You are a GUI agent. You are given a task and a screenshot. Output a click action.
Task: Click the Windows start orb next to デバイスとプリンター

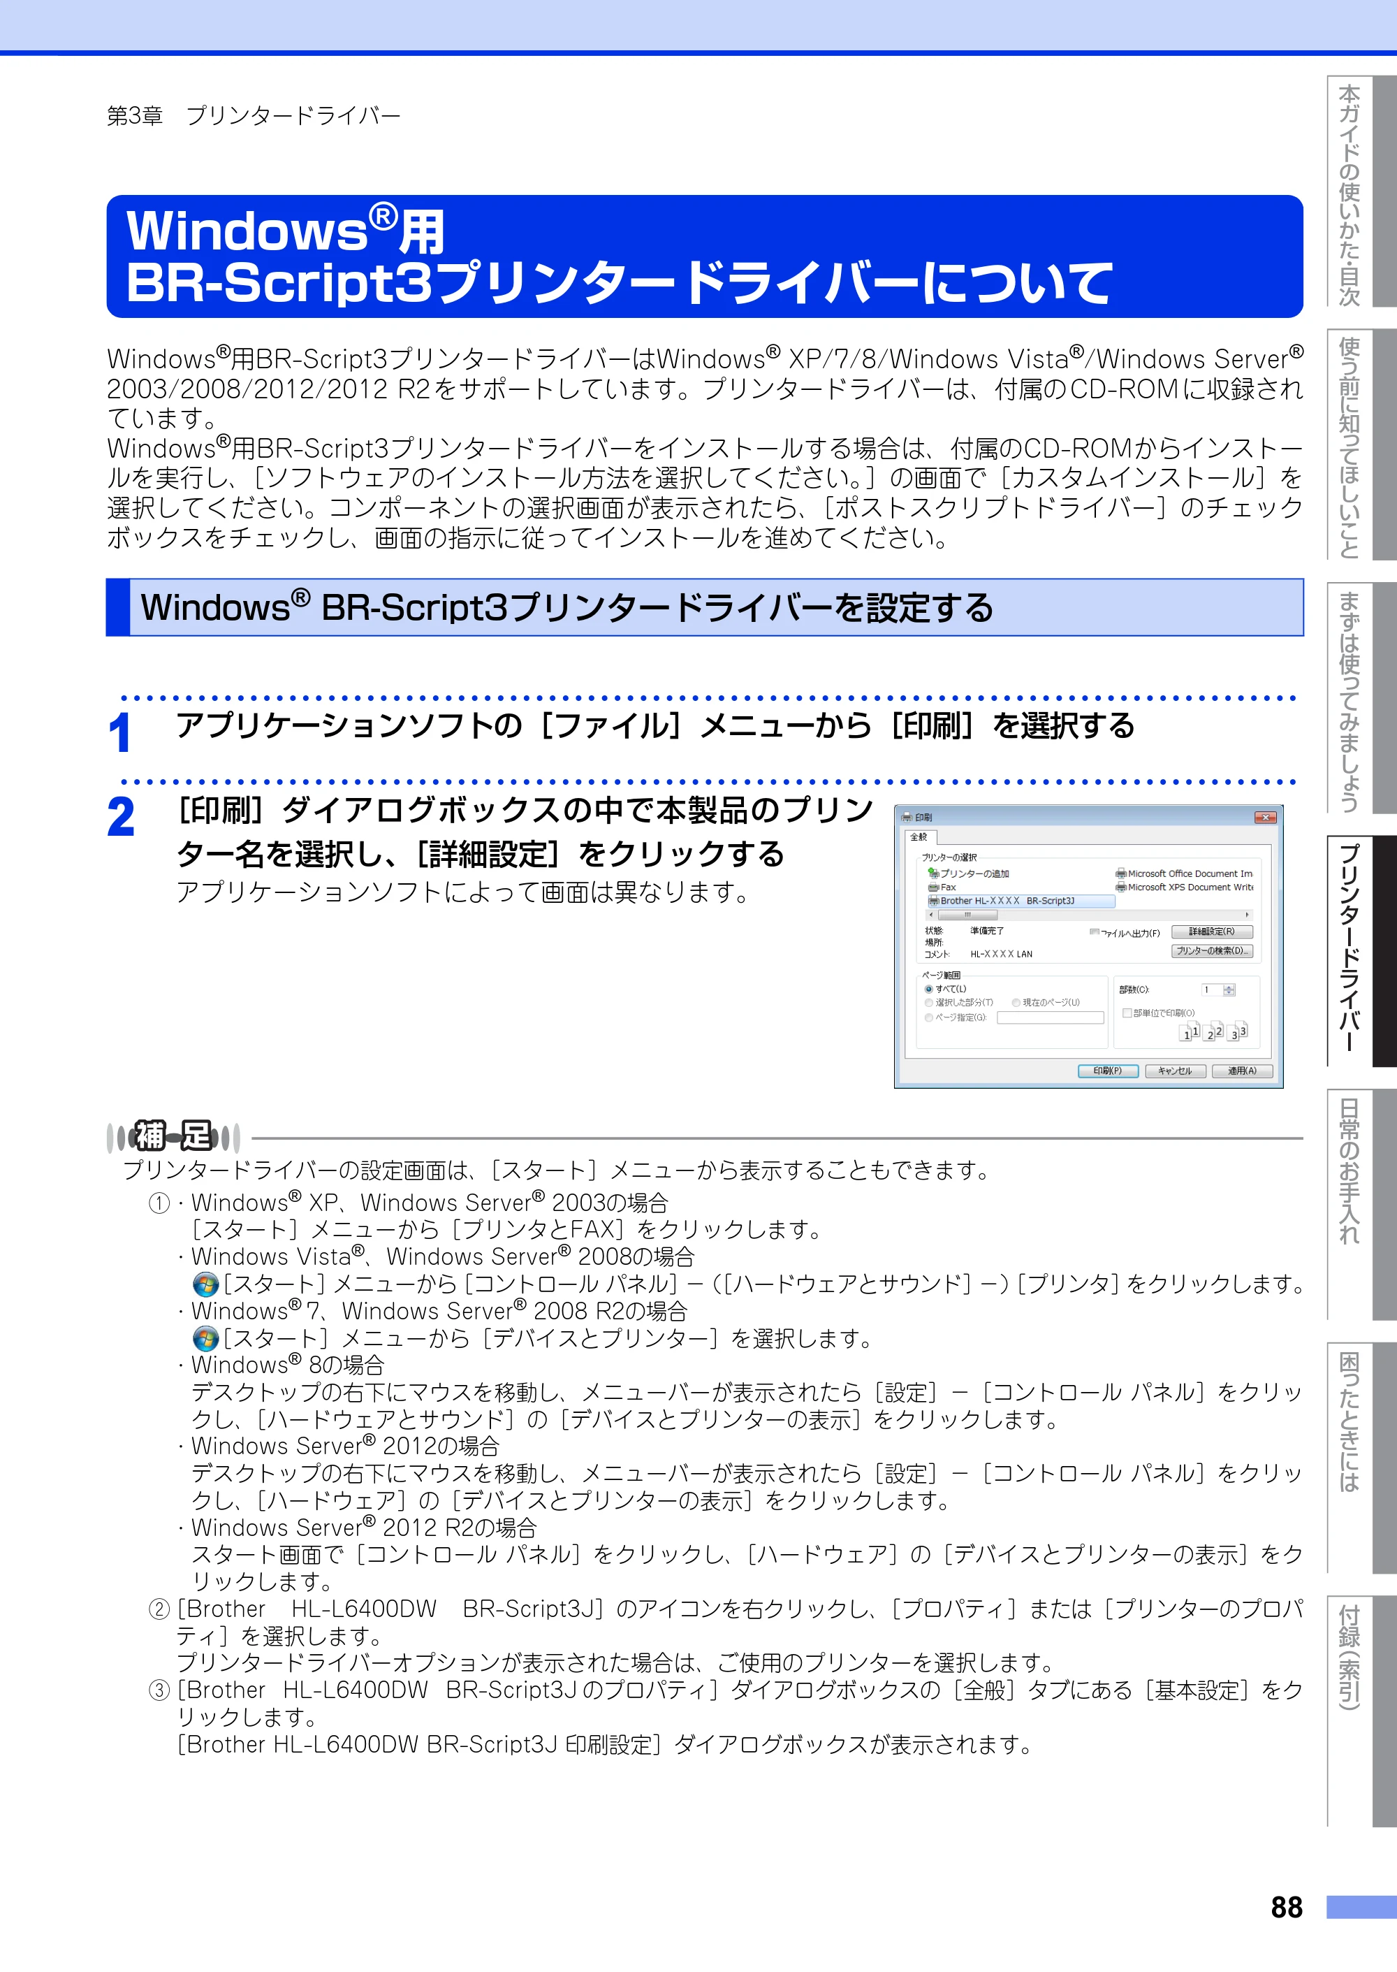(205, 1339)
